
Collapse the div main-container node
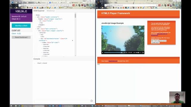(36, 29)
